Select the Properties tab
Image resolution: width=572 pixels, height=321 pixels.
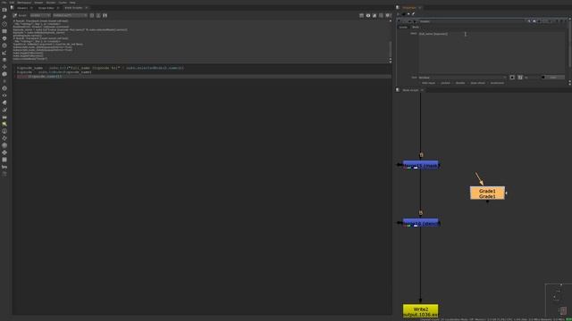point(409,8)
